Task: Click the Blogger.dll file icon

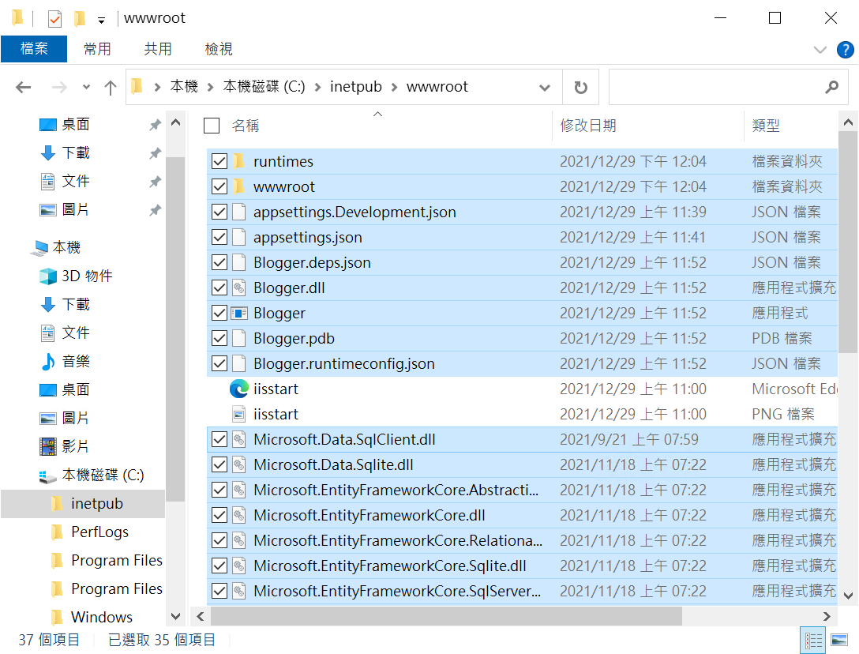Action: pos(239,288)
